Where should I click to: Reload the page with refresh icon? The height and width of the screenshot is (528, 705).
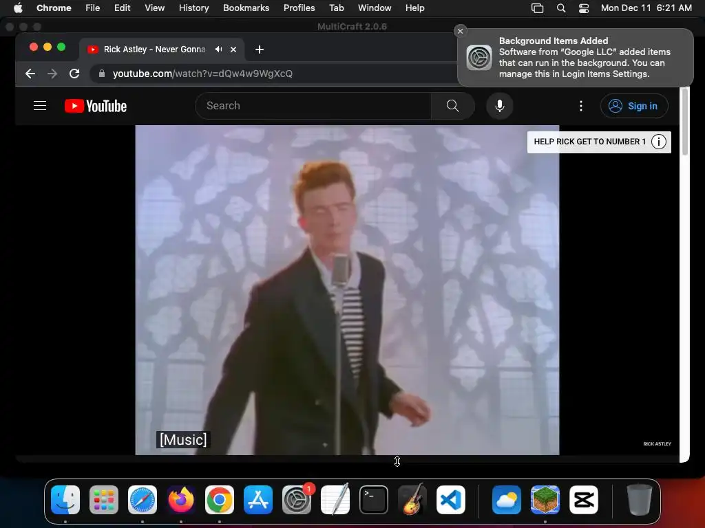point(74,74)
